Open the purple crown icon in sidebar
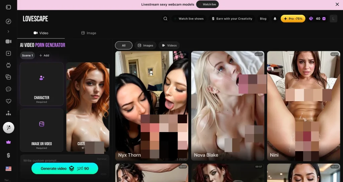343x182 pixels. point(8,142)
